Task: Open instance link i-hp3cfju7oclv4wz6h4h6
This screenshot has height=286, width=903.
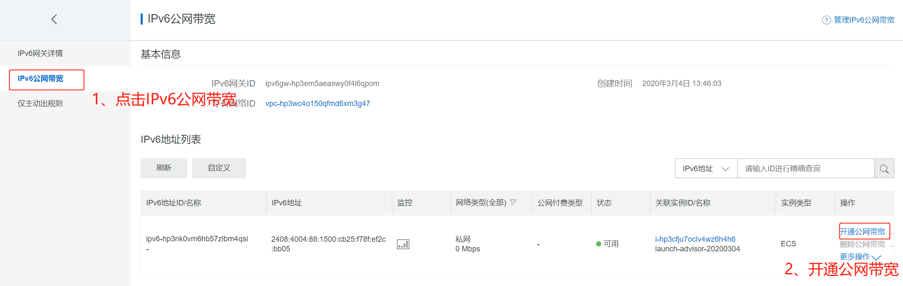Action: tap(695, 239)
